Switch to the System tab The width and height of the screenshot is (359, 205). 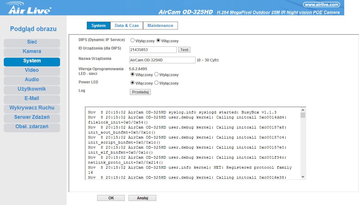(98, 26)
